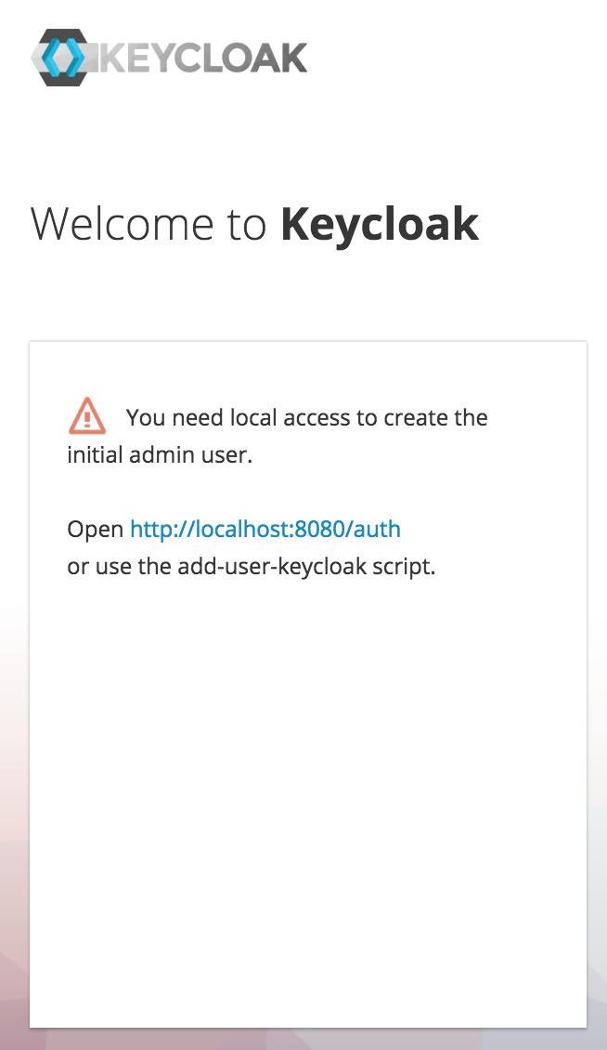607x1050 pixels.
Task: Click the alert icon beside the local access message
Action: pos(86,417)
